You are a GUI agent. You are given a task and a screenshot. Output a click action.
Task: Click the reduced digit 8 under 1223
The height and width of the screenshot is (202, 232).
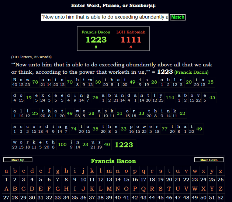96,47
